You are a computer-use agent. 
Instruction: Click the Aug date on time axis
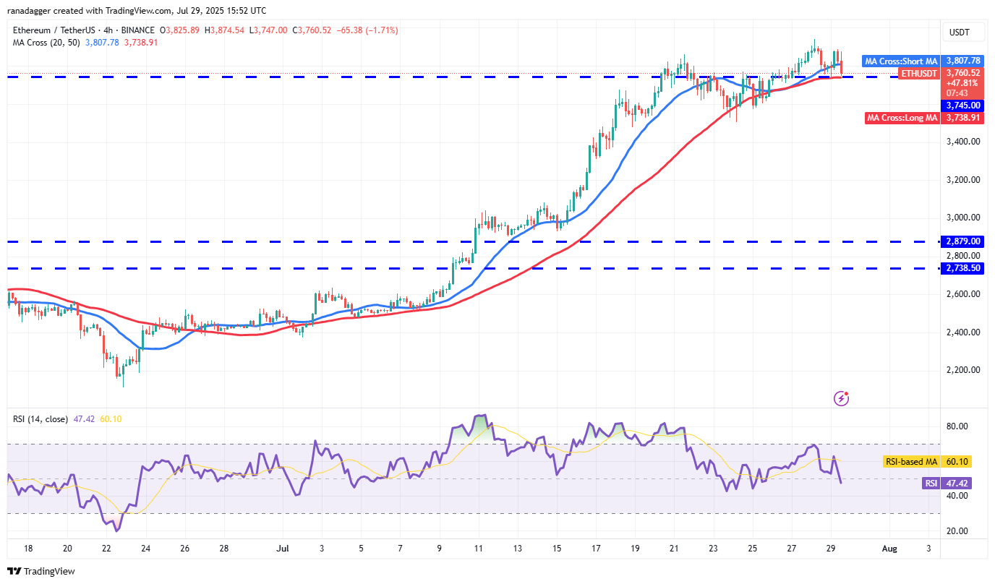click(x=889, y=549)
